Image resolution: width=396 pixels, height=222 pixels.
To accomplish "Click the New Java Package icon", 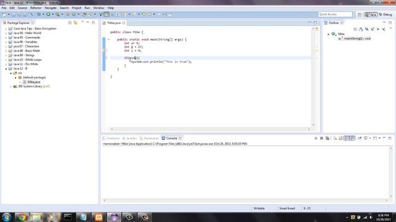I will click(67, 14).
